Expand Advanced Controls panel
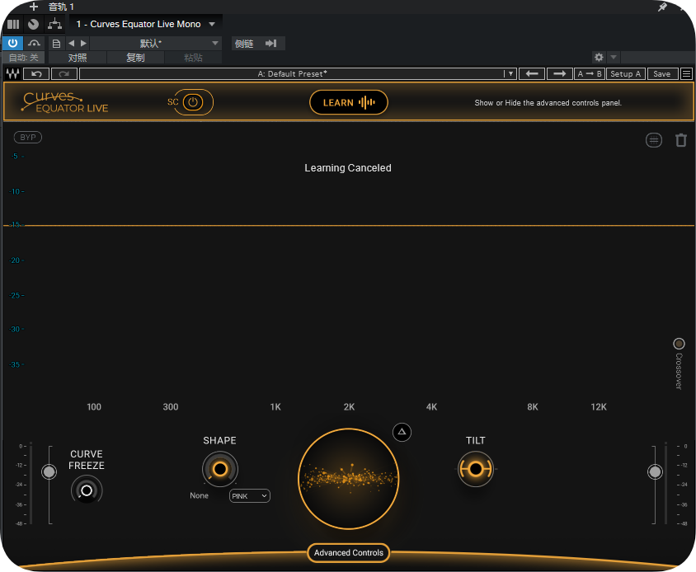The height and width of the screenshot is (572, 696). click(349, 553)
